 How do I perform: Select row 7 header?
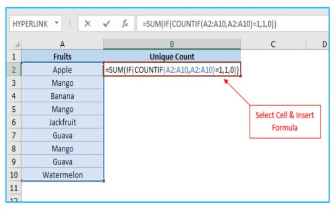coord(14,135)
